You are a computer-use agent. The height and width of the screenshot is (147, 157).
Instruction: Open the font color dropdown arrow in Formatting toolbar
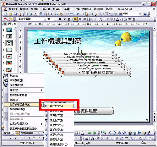[121, 19]
